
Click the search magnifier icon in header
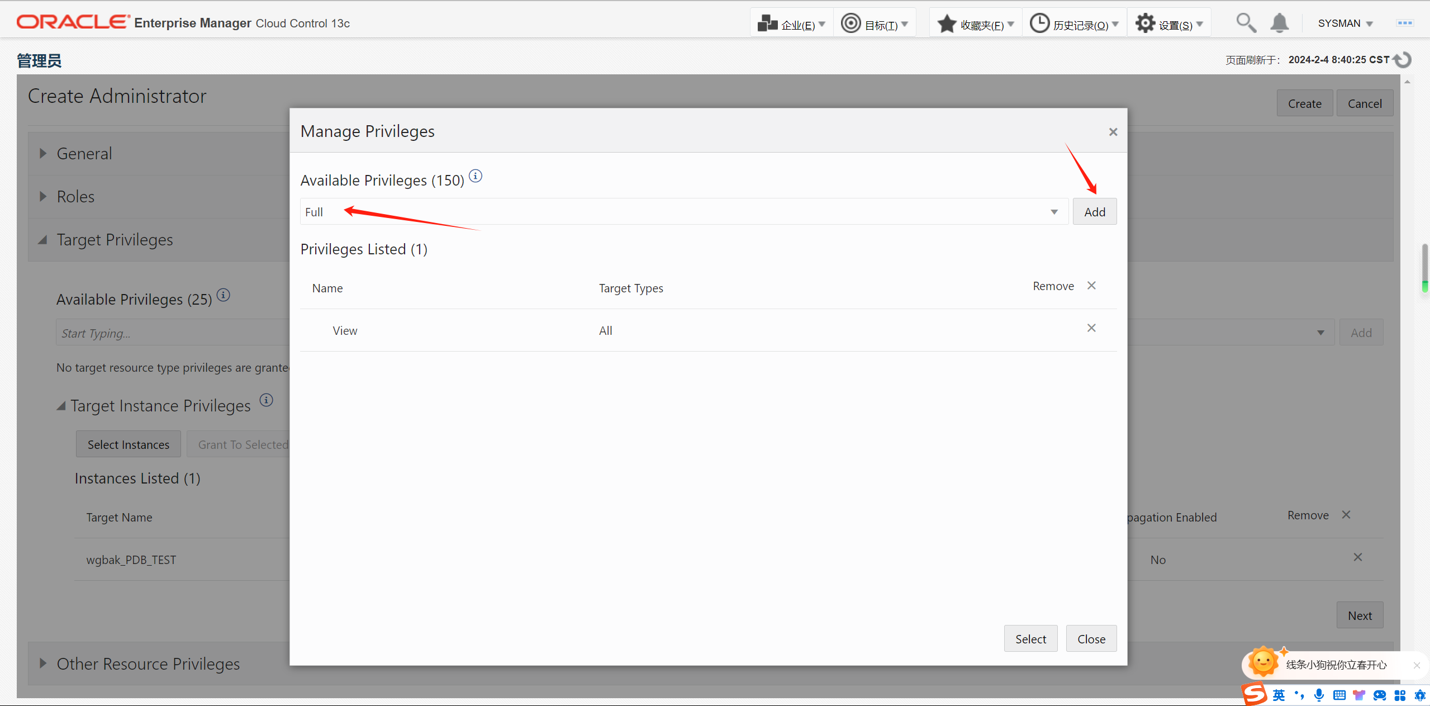pyautogui.click(x=1246, y=23)
